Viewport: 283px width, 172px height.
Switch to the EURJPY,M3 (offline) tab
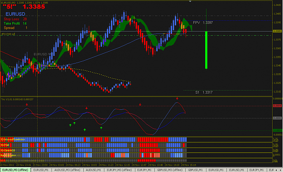[x=119, y=170]
